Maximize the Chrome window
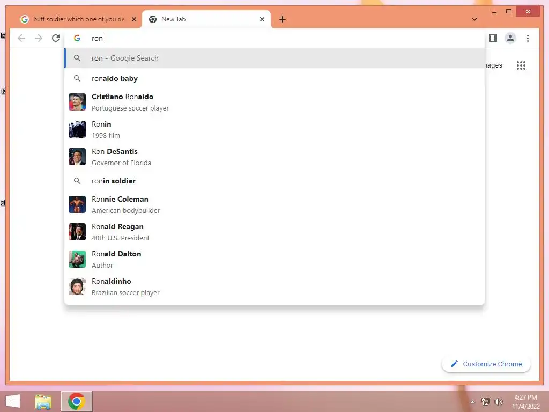 coord(509,12)
